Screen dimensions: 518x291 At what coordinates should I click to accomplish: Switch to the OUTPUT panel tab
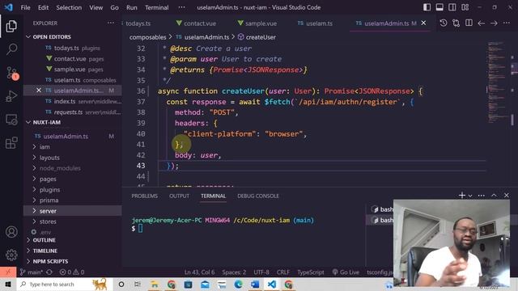tap(179, 196)
